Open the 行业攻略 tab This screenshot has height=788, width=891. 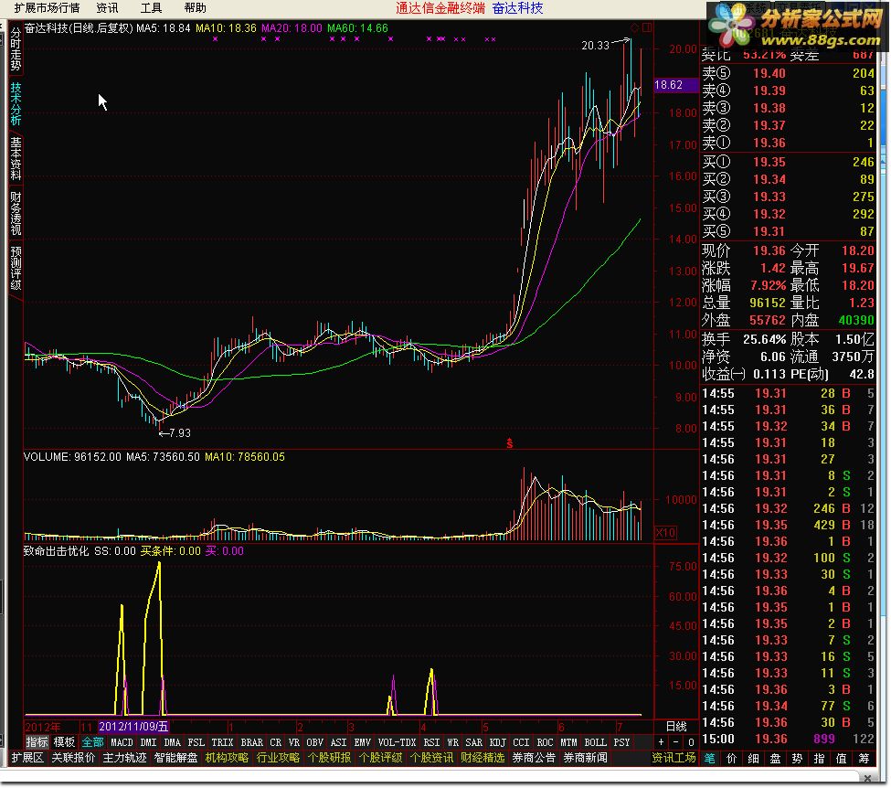[278, 758]
